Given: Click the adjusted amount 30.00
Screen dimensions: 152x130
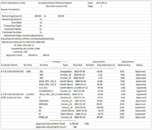Looking at the screenshot, I should click(x=100, y=94).
